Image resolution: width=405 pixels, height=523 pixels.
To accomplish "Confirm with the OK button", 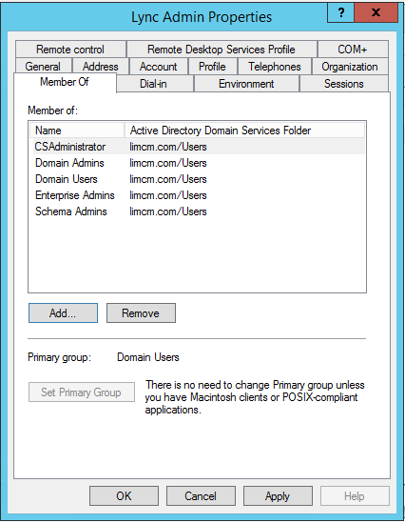I will point(124,496).
